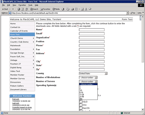The height and width of the screenshot is (115, 145).
Task: Click the Discuss toolbar icon
Action: coord(82,9)
